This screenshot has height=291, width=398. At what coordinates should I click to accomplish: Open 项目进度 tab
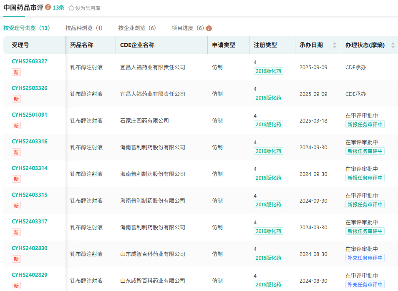tap(188, 28)
